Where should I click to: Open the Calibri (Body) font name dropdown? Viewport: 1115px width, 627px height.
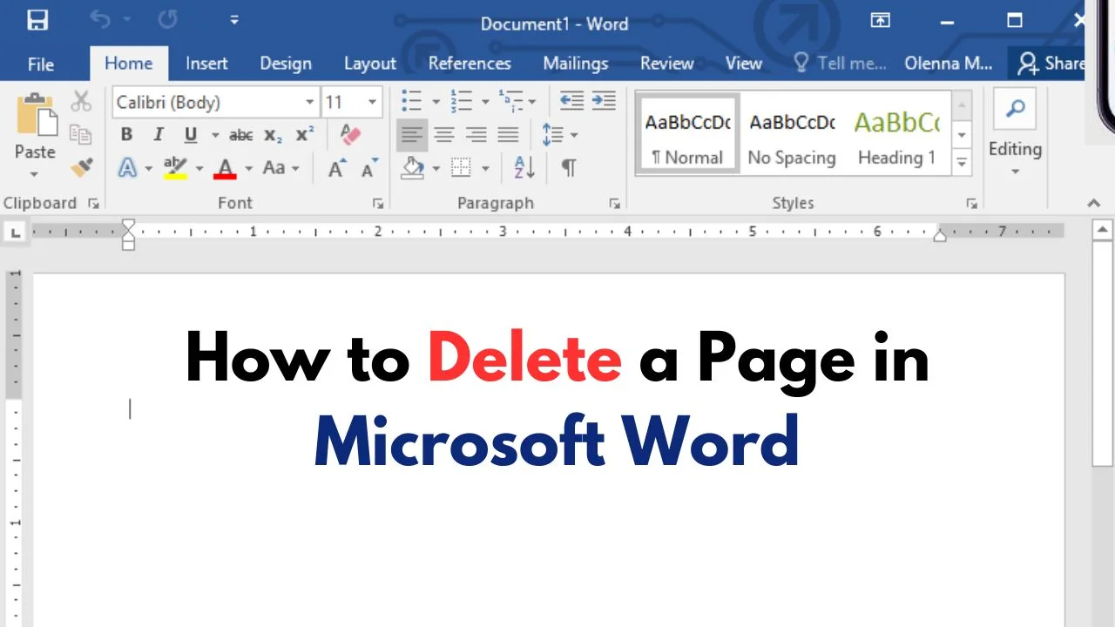coord(309,103)
